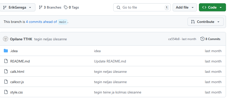Click the branches icon beside 3 Branches
This screenshot has height=101, width=228.
(40, 7)
